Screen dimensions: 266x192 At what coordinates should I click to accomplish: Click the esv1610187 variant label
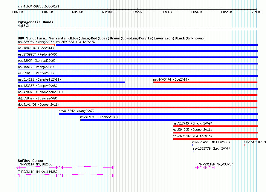coord(255,142)
